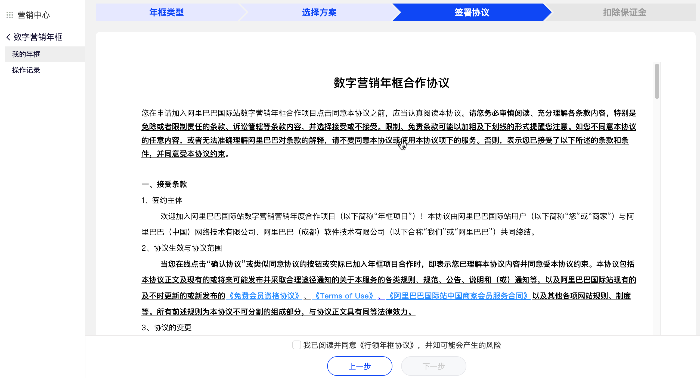700x378 pixels.
Task: Open the 《免费会员资格协议》 link
Action: tap(264, 296)
